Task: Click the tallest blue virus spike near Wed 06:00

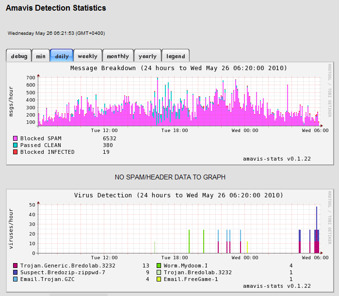Action: (317, 218)
